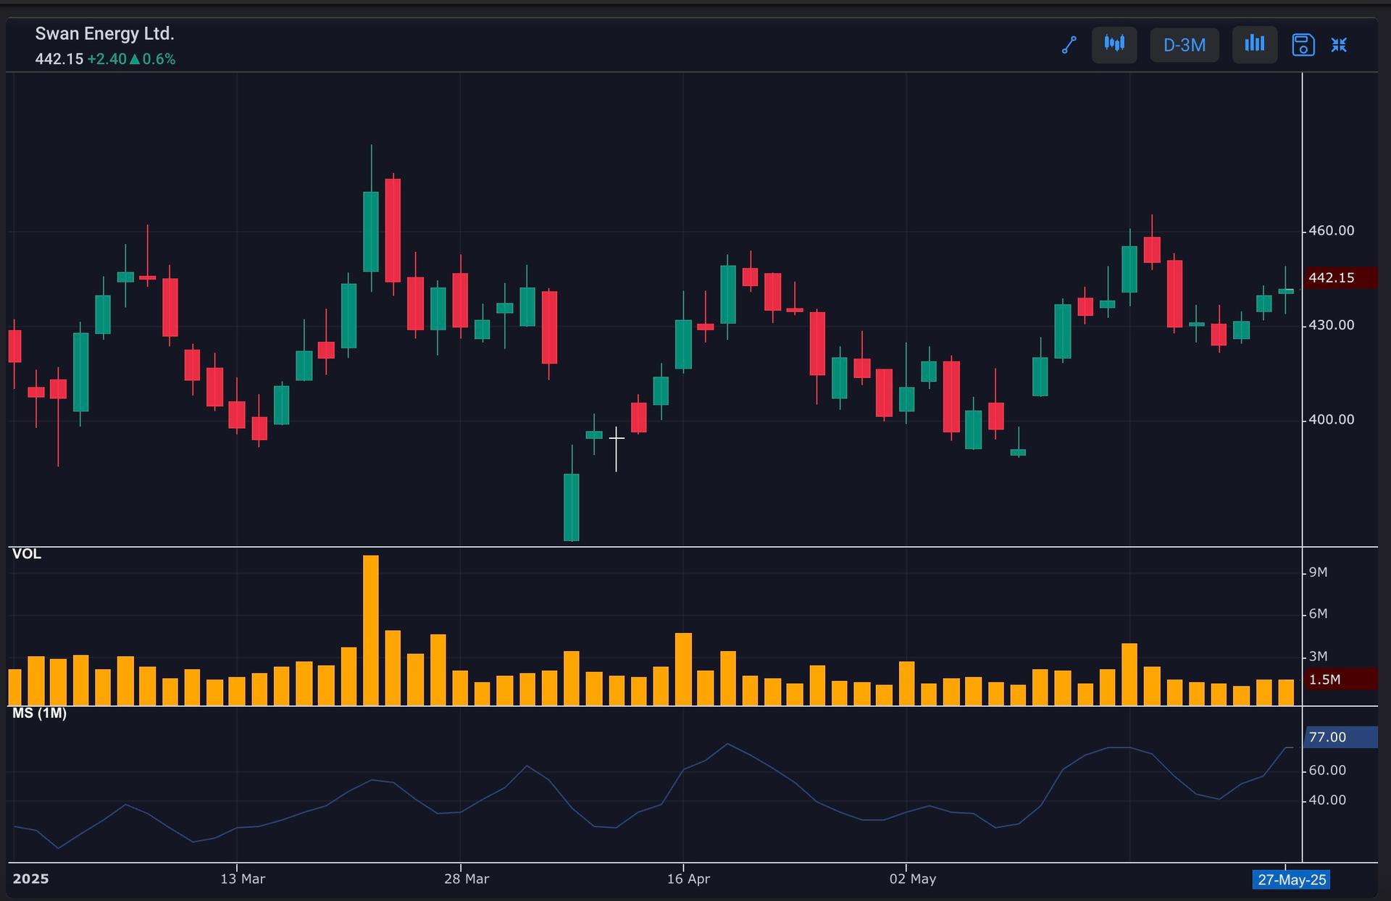Click the 400.00 price axis label
Screen dimensions: 1391x901
pyautogui.click(x=1331, y=420)
